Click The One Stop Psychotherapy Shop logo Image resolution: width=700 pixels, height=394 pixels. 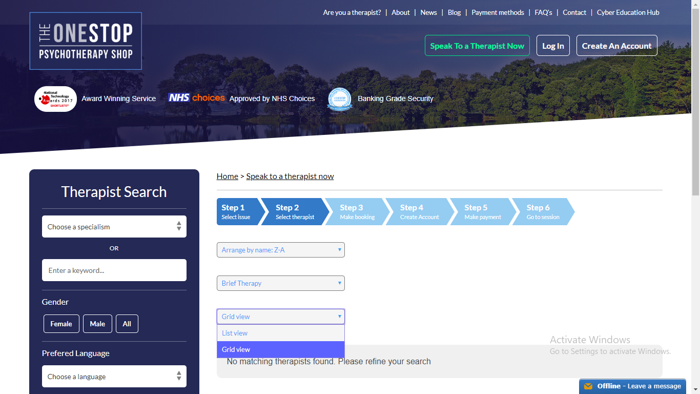tap(86, 41)
